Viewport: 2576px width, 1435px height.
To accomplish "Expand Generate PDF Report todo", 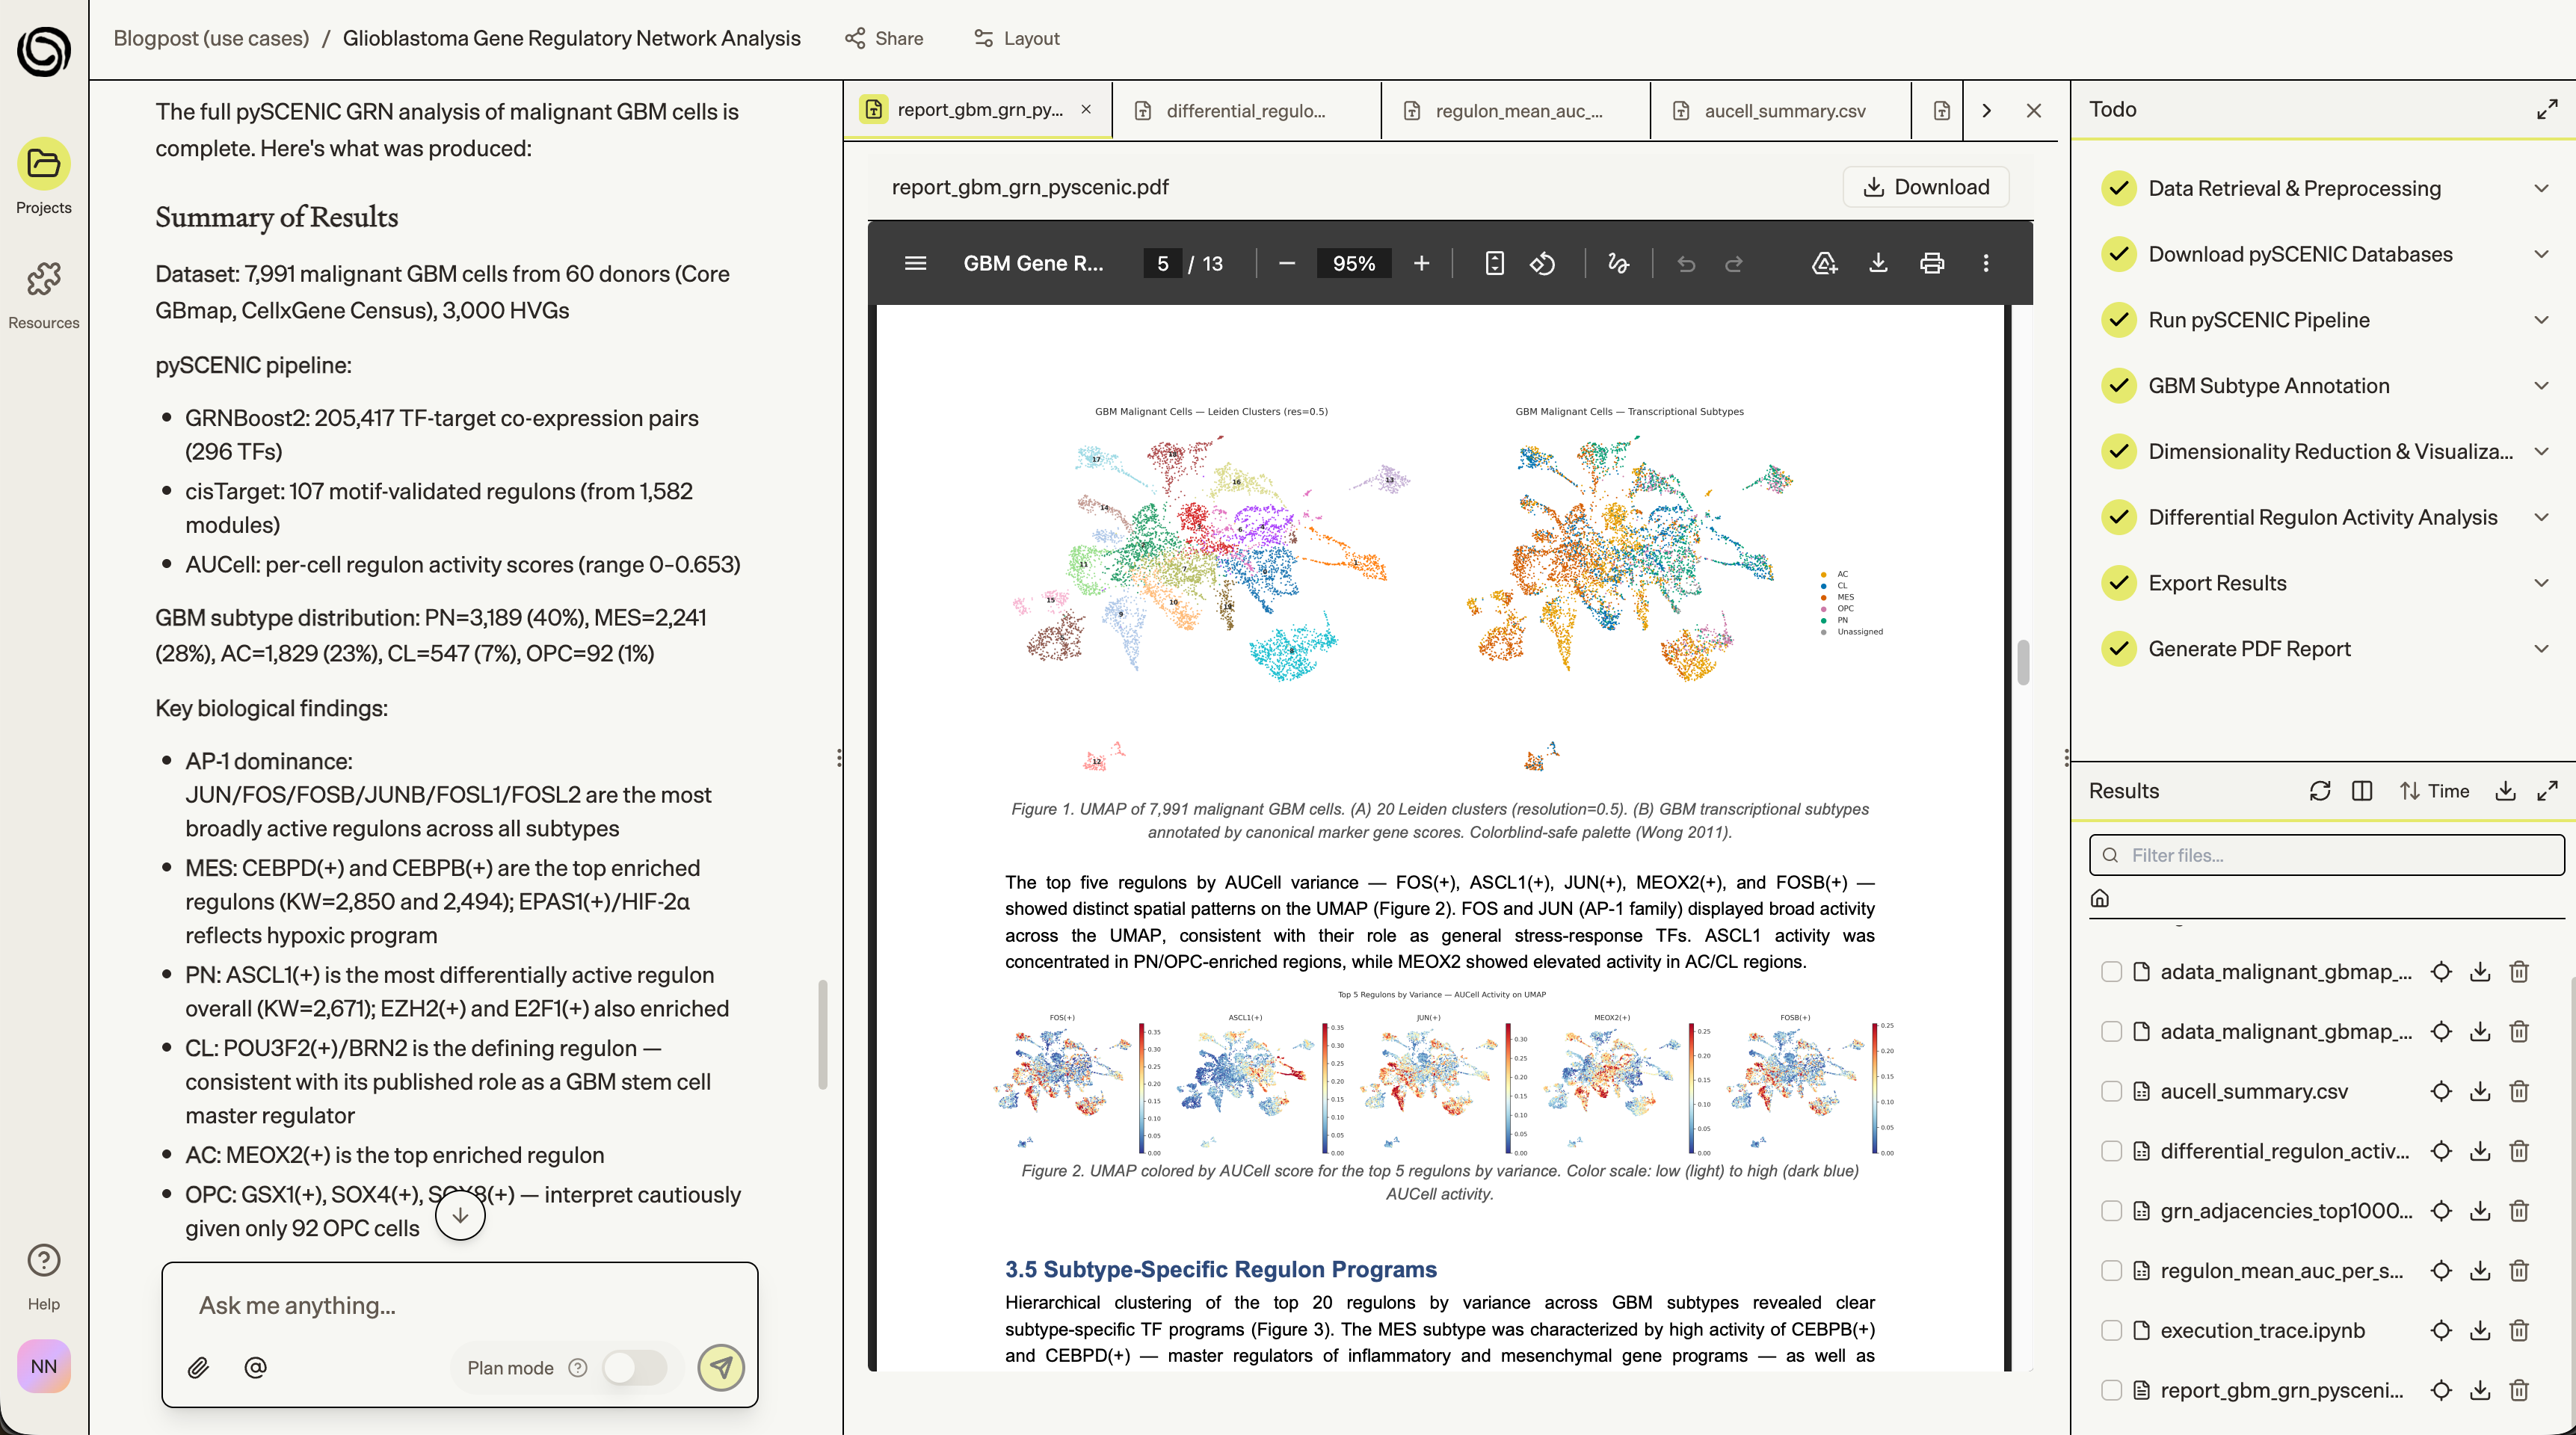I will pos(2541,649).
